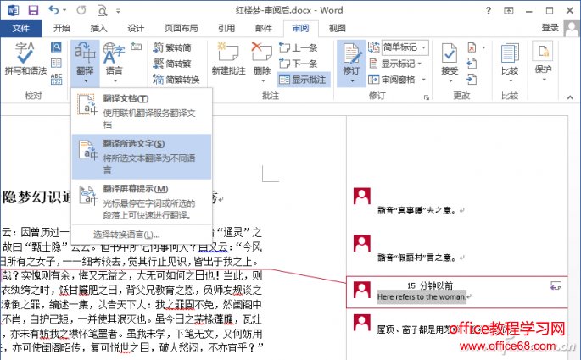The width and height of the screenshot is (581, 360).
Task: Click the input method icon beside 语言
Action: (136, 47)
